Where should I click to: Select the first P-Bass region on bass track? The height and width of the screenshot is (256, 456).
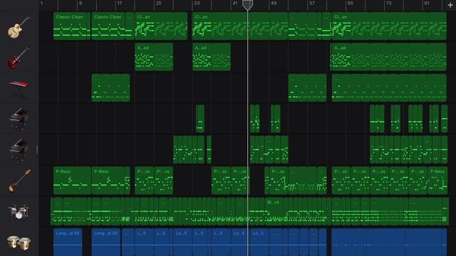(72, 180)
